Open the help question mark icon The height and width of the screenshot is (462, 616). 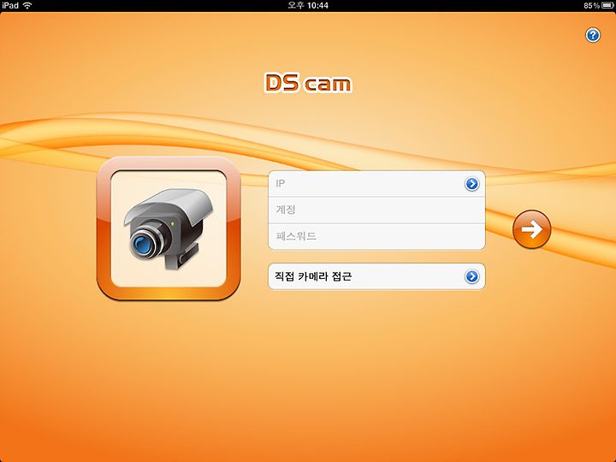tap(593, 35)
